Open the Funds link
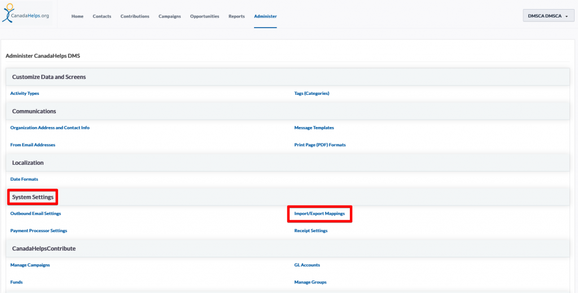The height and width of the screenshot is (293, 578). tap(16, 282)
